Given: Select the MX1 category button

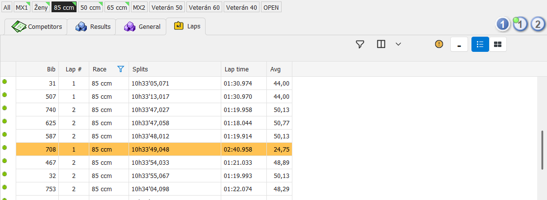Looking at the screenshot, I should pos(22,8).
